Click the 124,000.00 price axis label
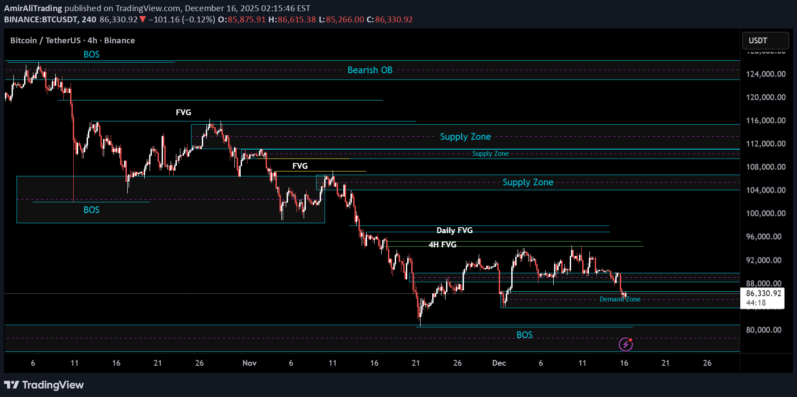The height and width of the screenshot is (397, 797). pos(765,74)
